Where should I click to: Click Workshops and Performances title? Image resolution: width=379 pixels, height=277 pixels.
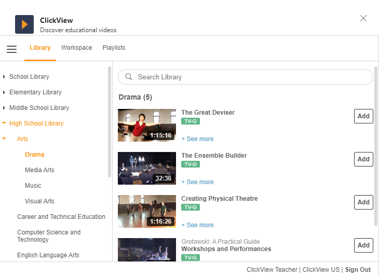point(226,249)
